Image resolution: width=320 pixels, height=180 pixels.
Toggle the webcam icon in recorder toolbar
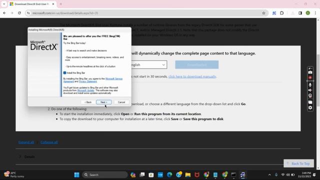(x=310, y=95)
